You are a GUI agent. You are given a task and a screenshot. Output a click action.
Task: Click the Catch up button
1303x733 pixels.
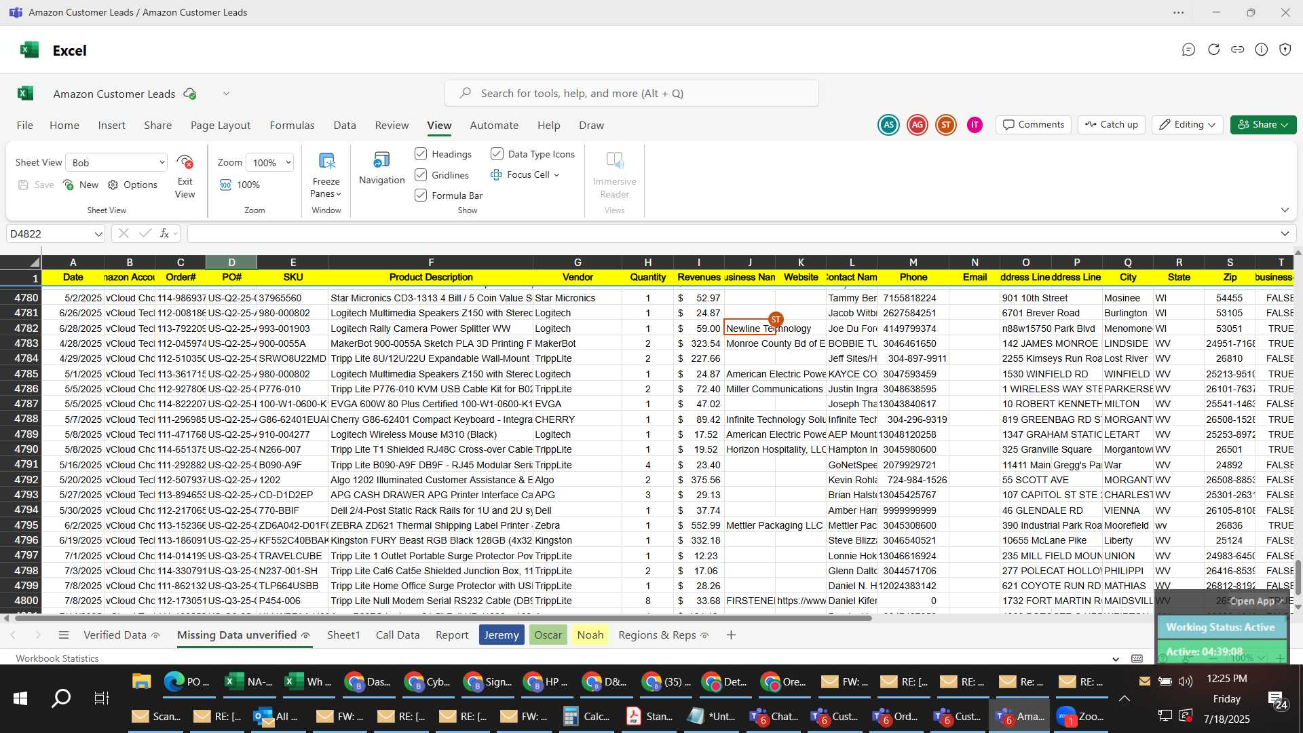[1112, 125]
